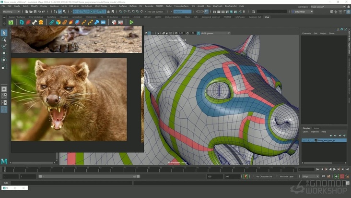The width and height of the screenshot is (351, 198).
Task: Open the user account dropdown
Action: pyautogui.click(x=302, y=12)
